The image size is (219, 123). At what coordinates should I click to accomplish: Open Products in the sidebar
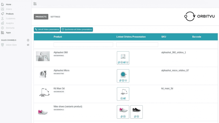pos(10,14)
